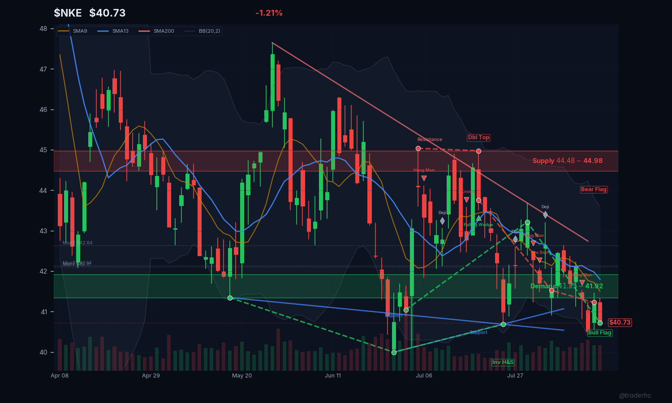Viewport: 672px width, 403px height.
Task: Click the Eve Star red triangle marker
Action: (539, 260)
